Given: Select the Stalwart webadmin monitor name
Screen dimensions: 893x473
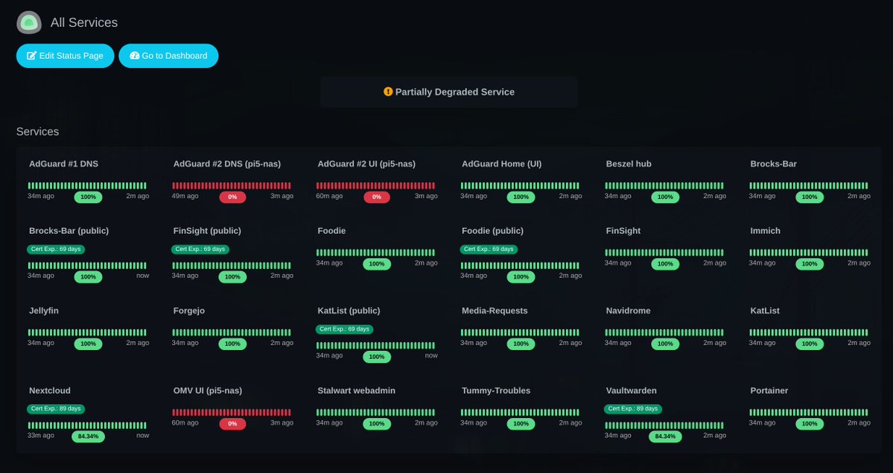Looking at the screenshot, I should tap(357, 390).
